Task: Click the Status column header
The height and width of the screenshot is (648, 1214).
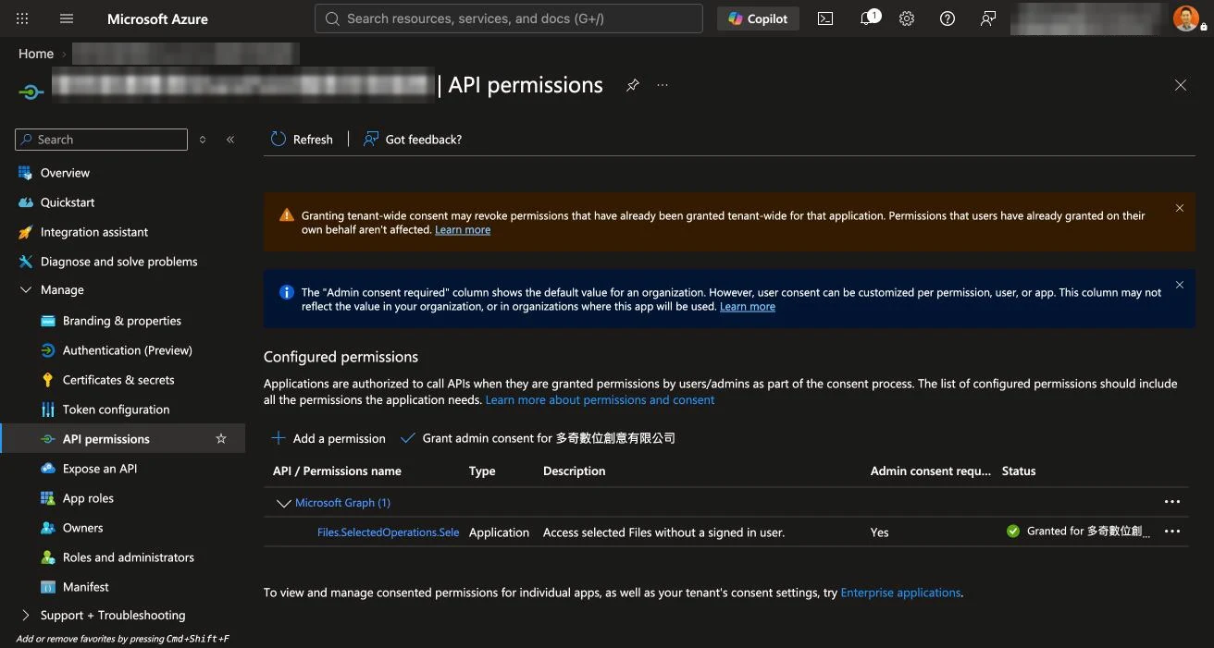Action: pos(1019,471)
